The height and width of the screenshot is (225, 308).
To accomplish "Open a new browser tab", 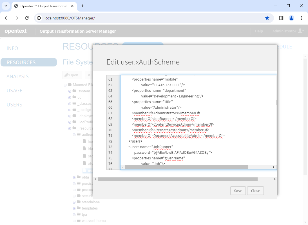I will tap(82, 6).
